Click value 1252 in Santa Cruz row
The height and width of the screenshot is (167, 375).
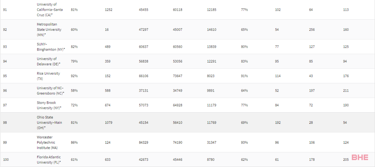pyautogui.click(x=109, y=10)
